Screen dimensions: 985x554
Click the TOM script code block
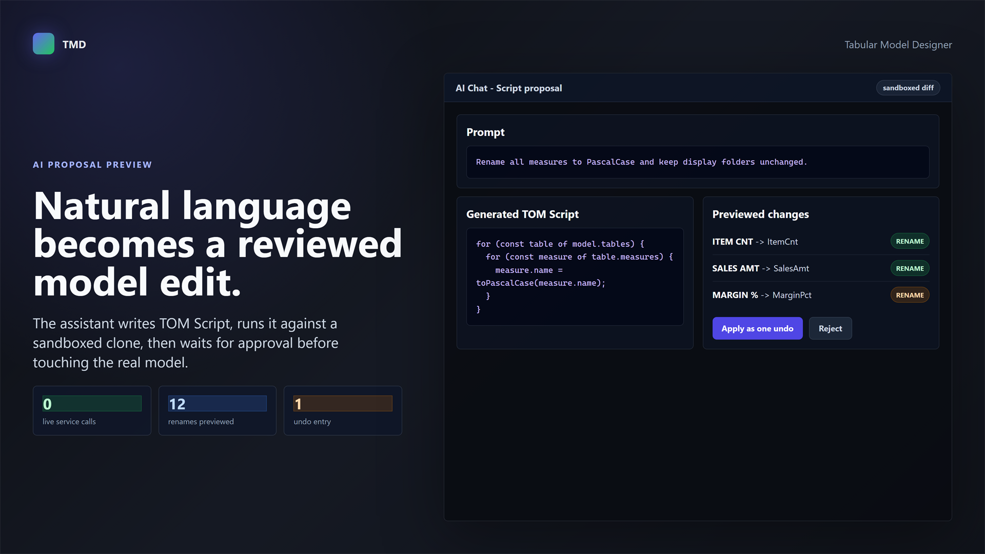575,276
